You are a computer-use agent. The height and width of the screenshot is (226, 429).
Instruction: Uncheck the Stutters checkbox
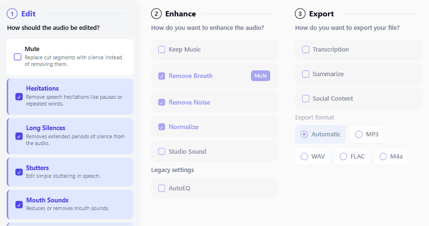19,172
